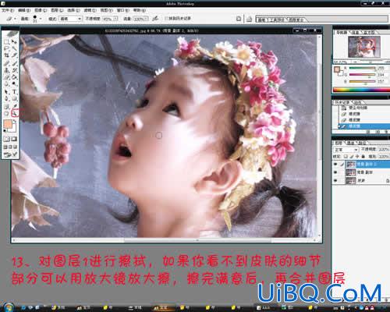The image size is (390, 312).
Task: Enable airbrush in options bar
Action: click(155, 19)
